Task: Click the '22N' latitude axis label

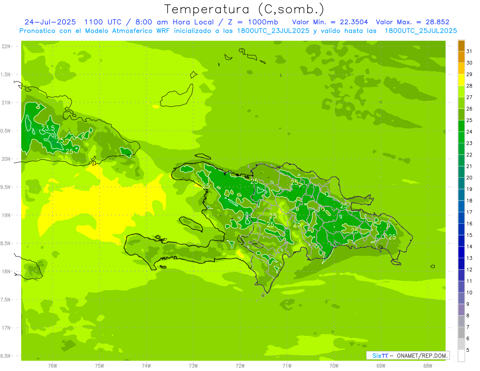Action: point(6,46)
